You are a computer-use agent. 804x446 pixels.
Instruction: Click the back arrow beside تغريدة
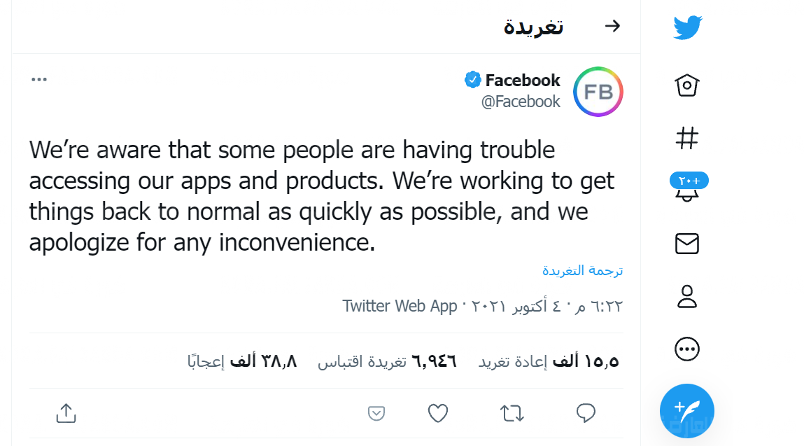click(612, 26)
